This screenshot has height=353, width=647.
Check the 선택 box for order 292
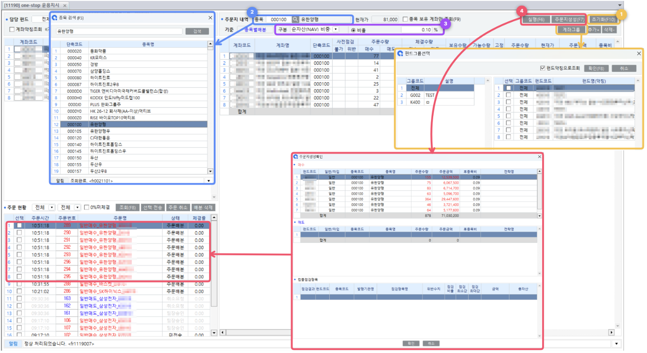[19, 247]
